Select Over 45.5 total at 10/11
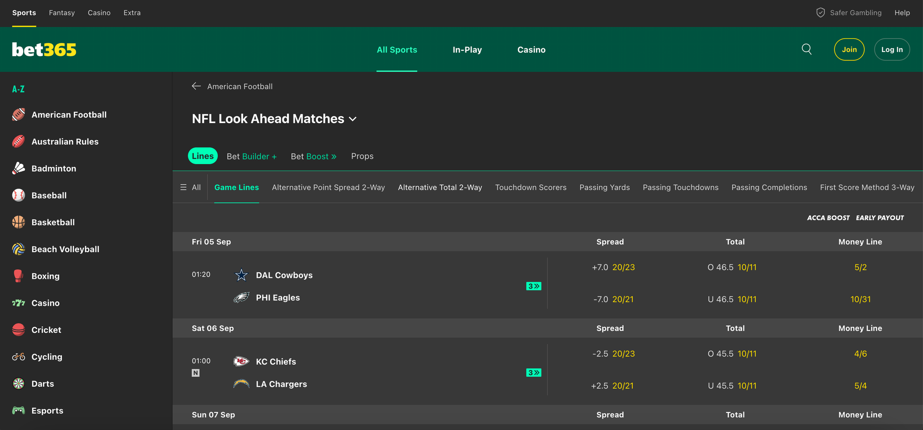This screenshot has width=923, height=430. point(732,353)
